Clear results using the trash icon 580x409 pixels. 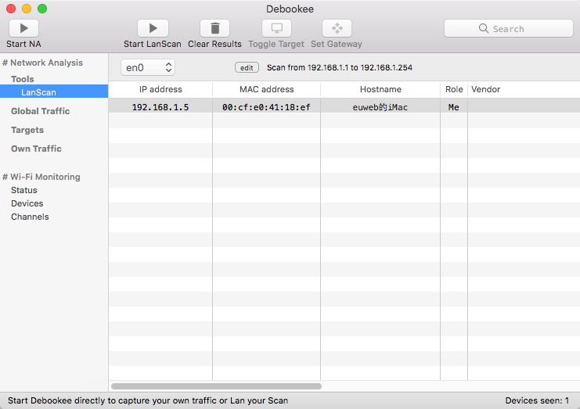215,28
